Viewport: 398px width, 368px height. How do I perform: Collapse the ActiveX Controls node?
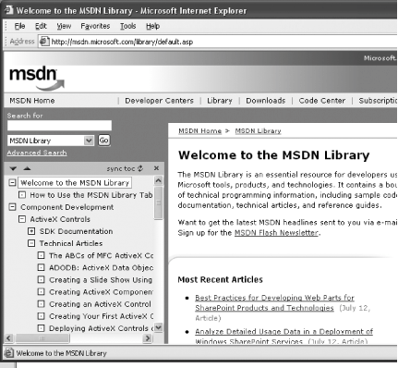tap(22, 219)
